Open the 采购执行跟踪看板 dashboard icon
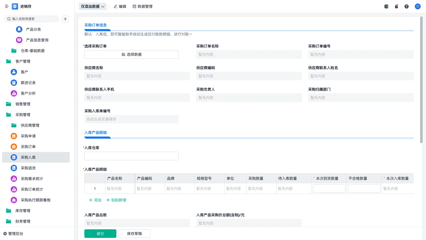 tap(14, 200)
